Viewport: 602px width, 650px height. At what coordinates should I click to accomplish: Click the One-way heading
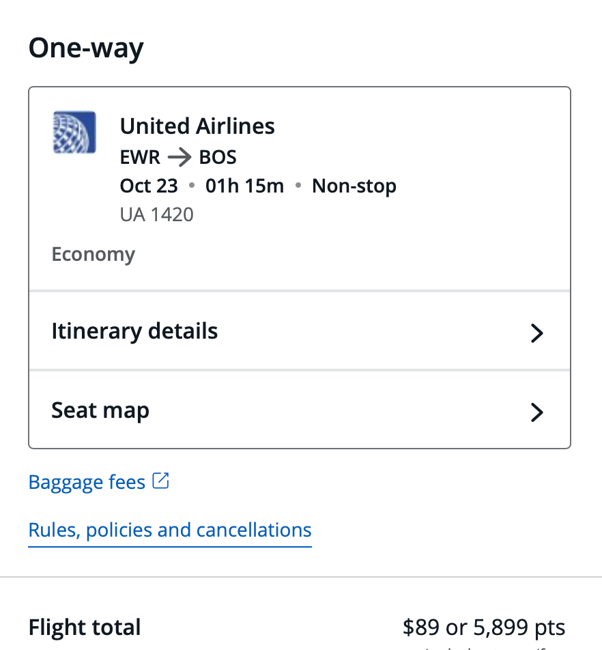[x=85, y=48]
